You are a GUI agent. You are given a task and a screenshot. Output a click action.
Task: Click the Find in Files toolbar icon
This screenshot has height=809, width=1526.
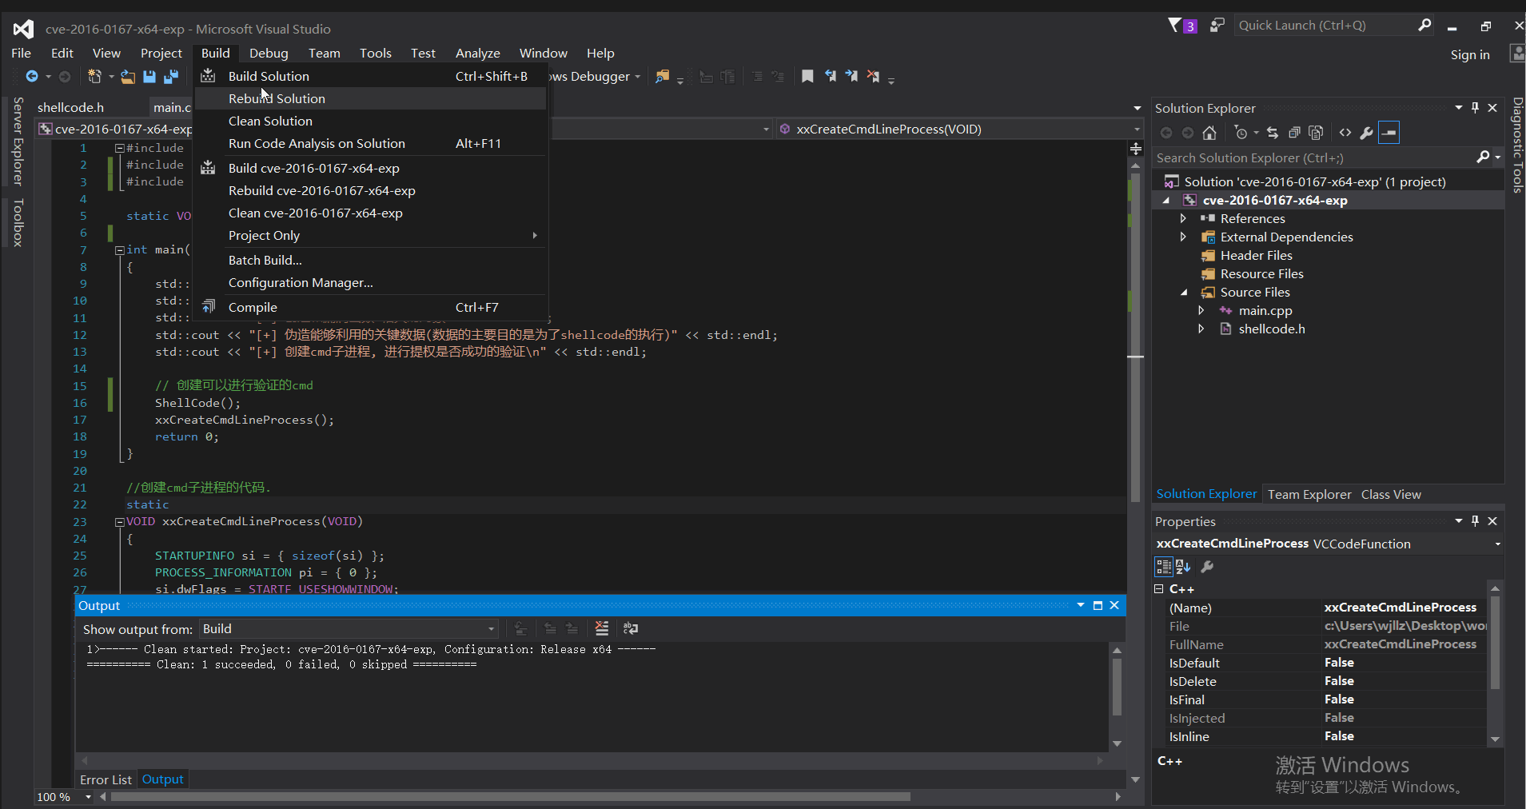click(x=662, y=77)
